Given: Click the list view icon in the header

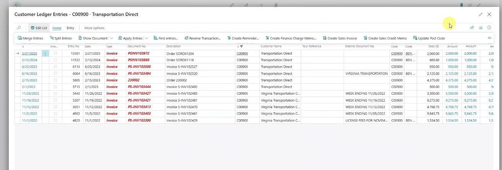Looking at the screenshot, I should pos(481,28).
